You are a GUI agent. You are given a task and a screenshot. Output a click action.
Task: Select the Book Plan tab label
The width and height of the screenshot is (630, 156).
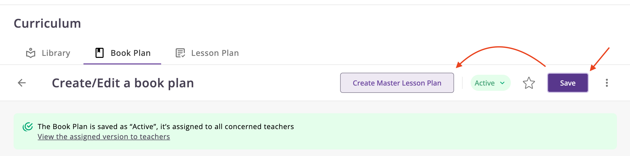(130, 53)
